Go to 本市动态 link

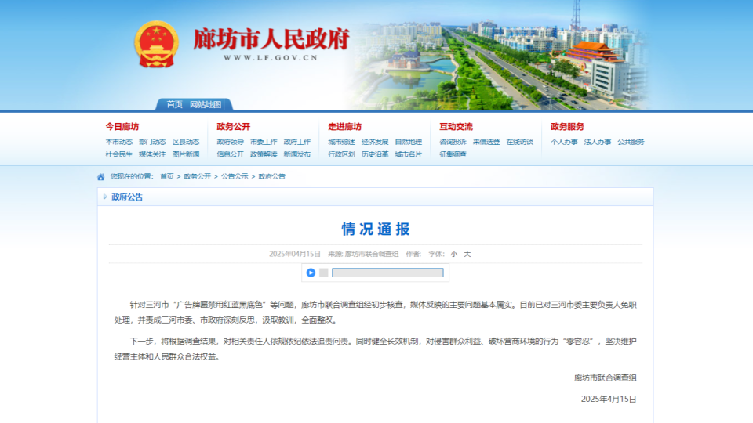click(118, 142)
